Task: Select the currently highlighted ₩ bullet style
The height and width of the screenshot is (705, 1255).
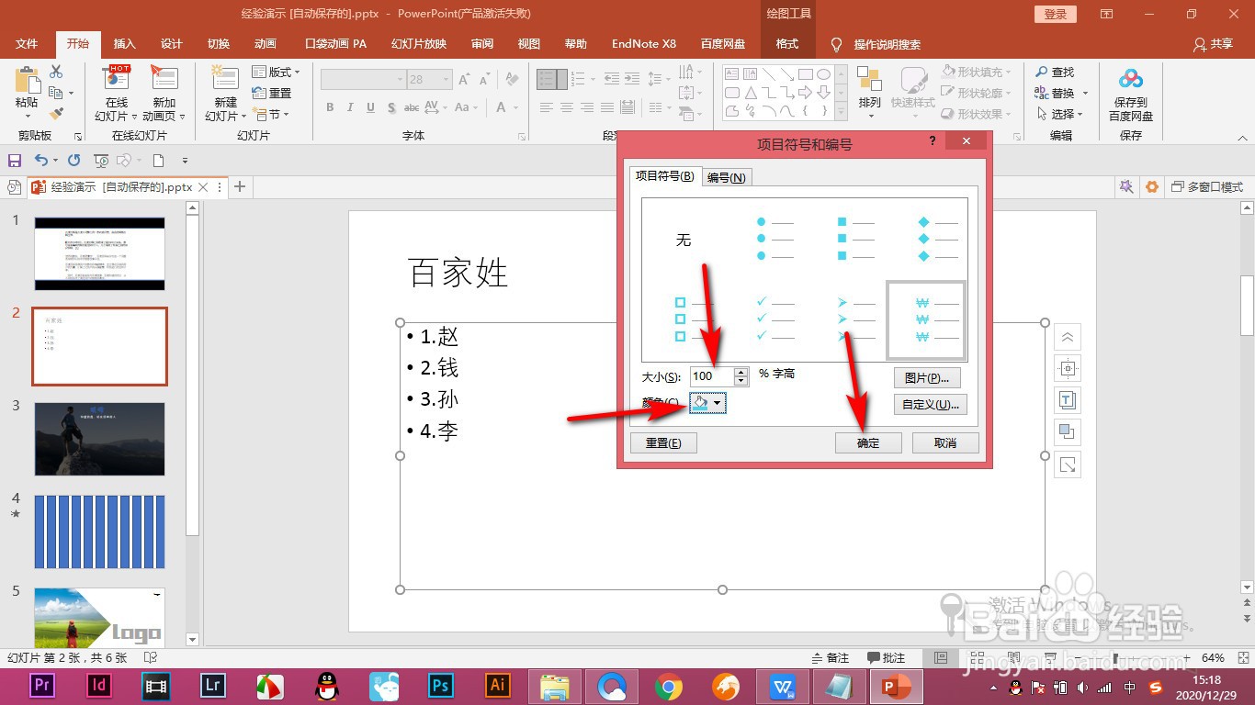Action: click(x=925, y=319)
